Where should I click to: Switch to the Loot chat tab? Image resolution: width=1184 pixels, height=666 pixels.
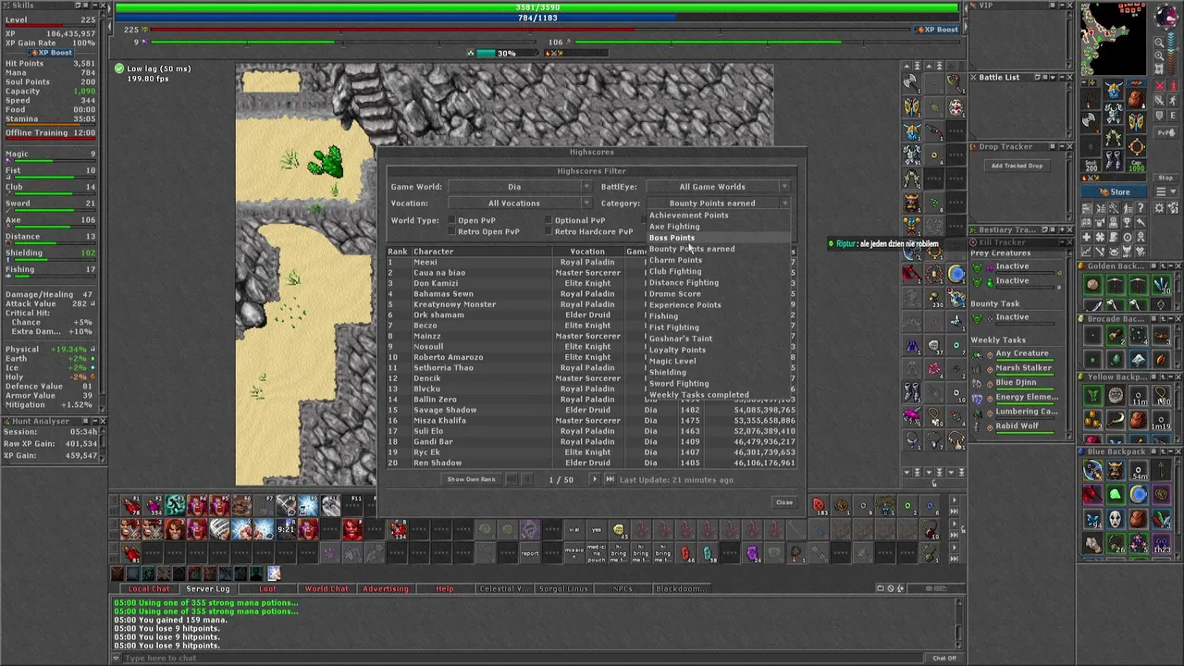coord(267,588)
